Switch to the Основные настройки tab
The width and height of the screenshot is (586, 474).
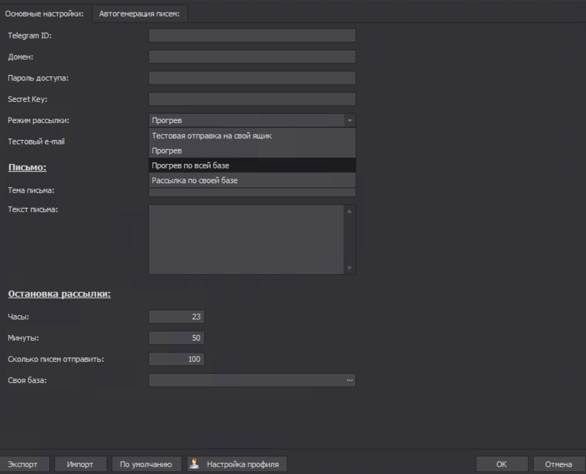pos(44,14)
